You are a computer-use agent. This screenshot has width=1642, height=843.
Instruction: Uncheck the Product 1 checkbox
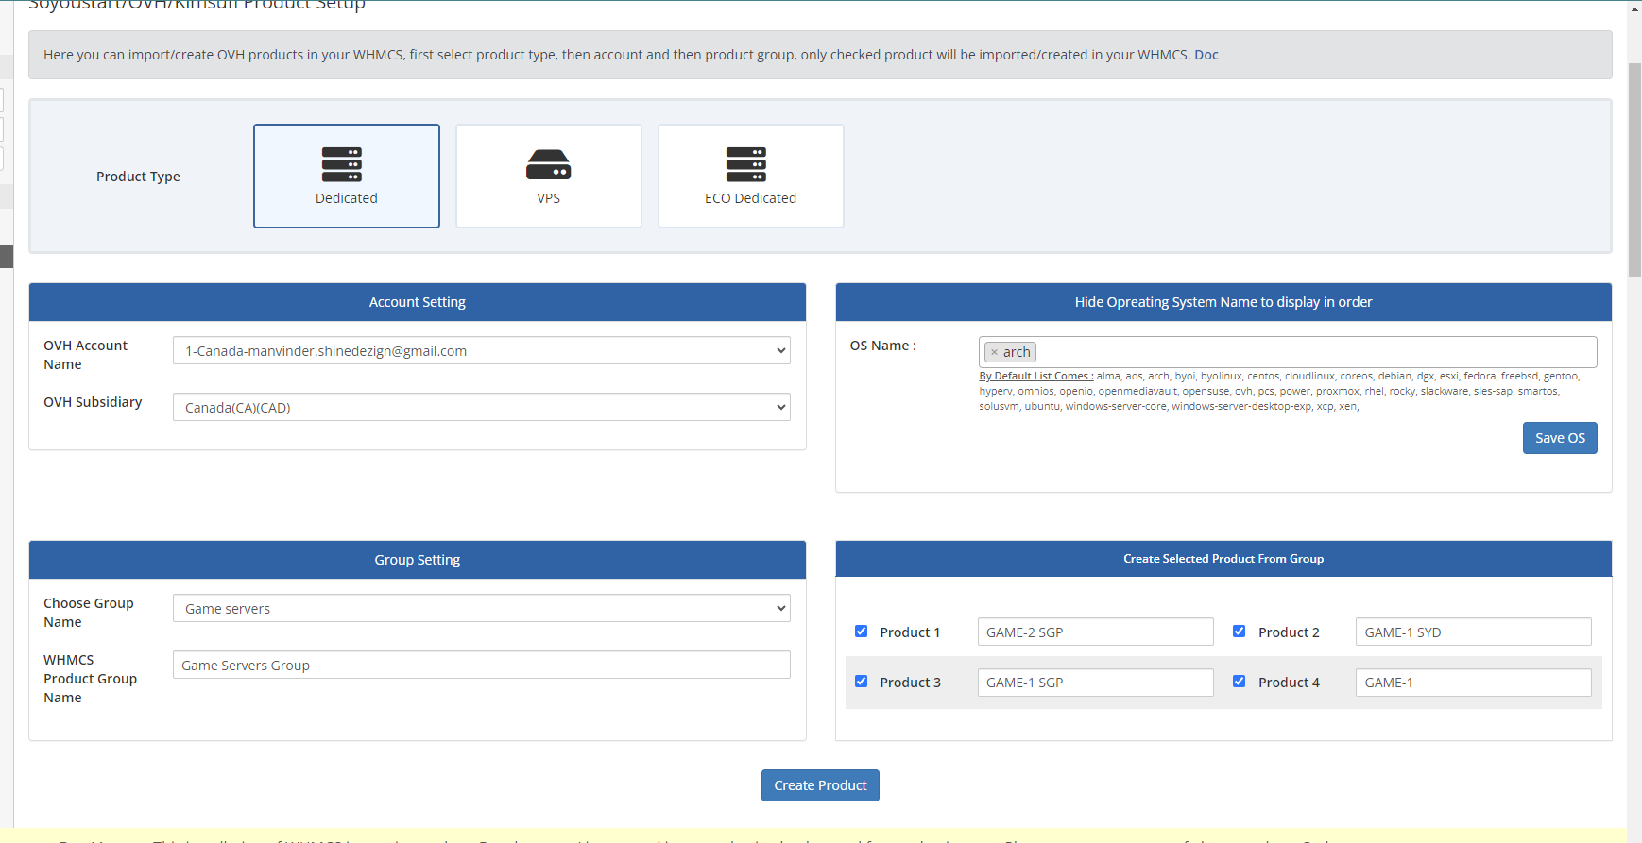(x=861, y=632)
